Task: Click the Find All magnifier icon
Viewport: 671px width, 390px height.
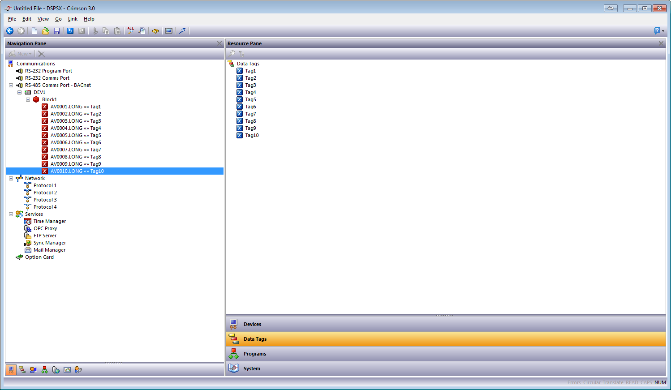Action: pyautogui.click(x=131, y=31)
